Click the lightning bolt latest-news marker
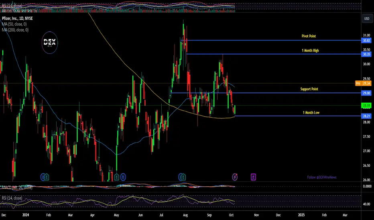Screen dimensions: 374x220 coord(235,177)
